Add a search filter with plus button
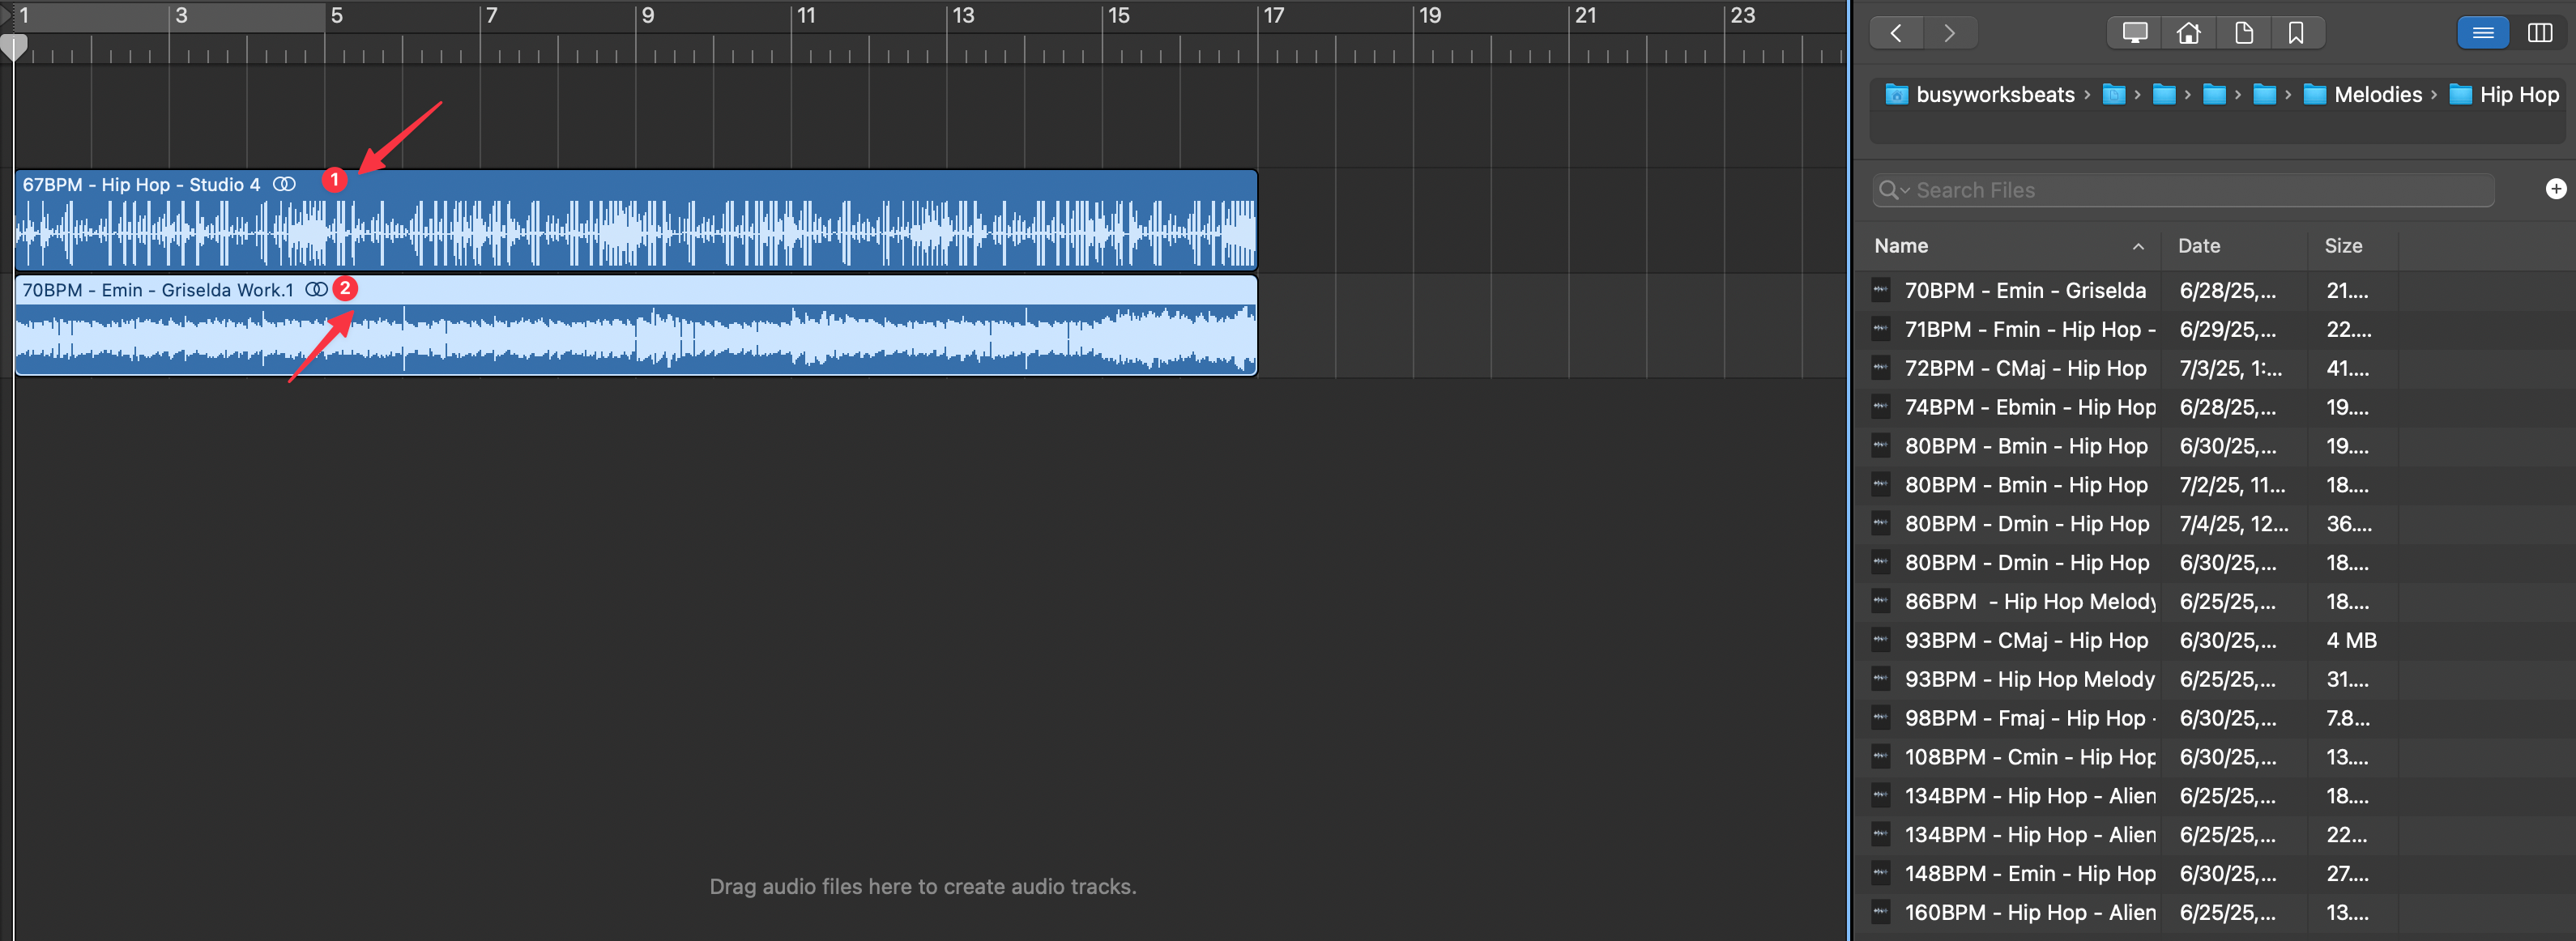 click(x=2555, y=189)
